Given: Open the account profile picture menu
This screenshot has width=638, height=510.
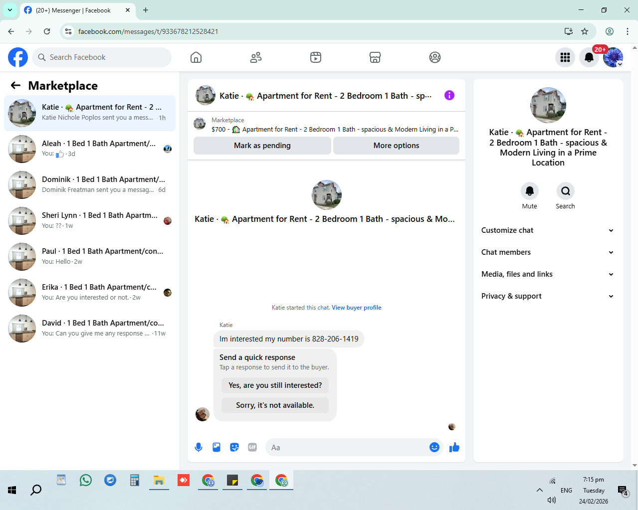Looking at the screenshot, I should pyautogui.click(x=613, y=57).
